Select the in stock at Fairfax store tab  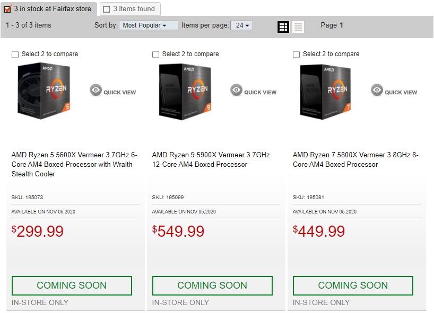click(x=49, y=9)
